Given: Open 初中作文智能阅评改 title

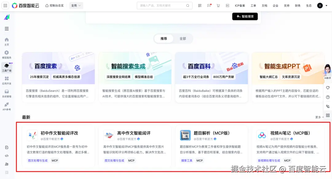Looking at the screenshot, I should coord(59,133).
